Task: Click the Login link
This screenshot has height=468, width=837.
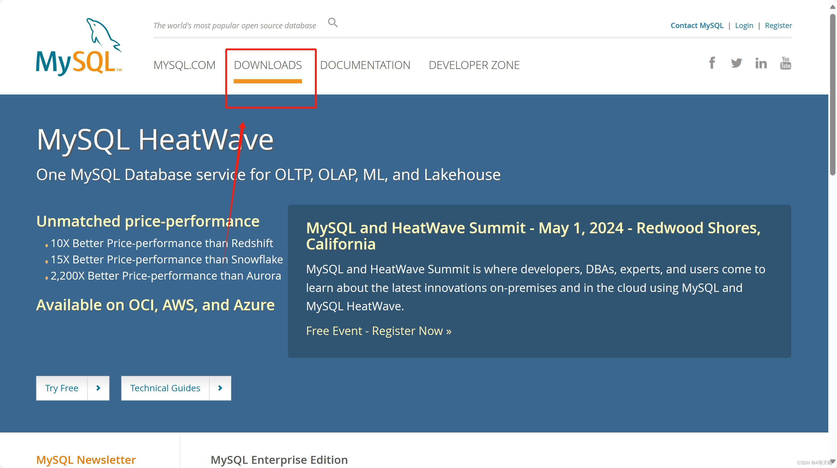Action: (744, 25)
